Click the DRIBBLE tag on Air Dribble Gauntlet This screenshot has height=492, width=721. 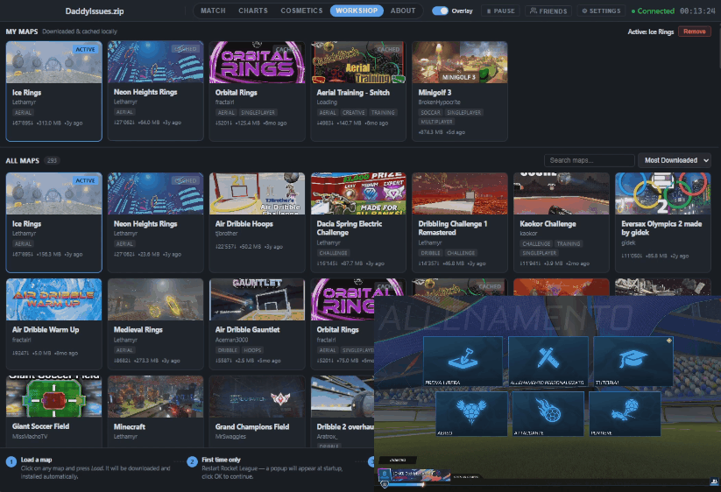click(228, 350)
